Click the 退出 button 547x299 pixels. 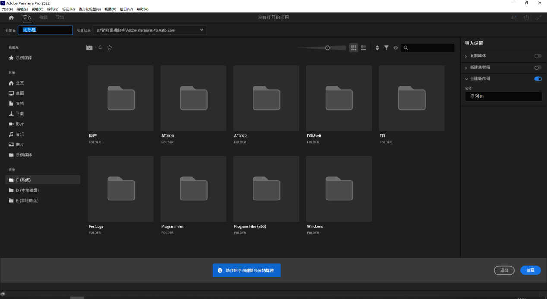point(504,270)
